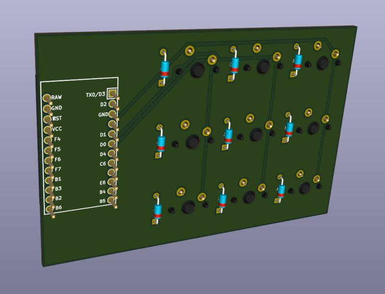Select the D4 pin label
The height and width of the screenshot is (294, 385).
coord(103,154)
